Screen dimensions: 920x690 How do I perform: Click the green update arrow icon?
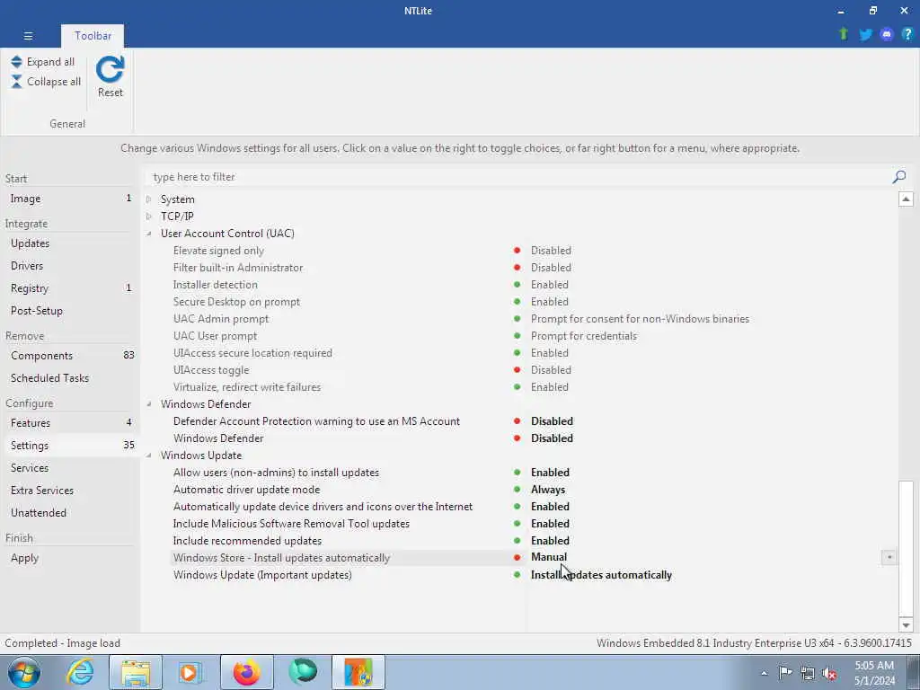click(844, 34)
